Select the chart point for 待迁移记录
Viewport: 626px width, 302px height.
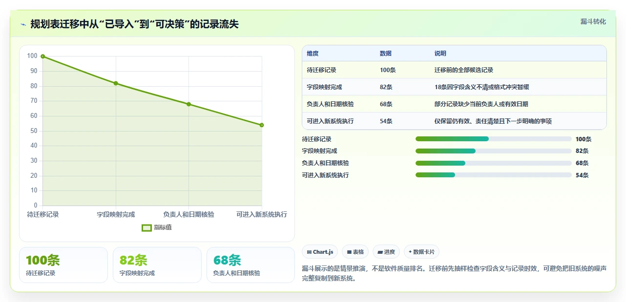tap(43, 57)
